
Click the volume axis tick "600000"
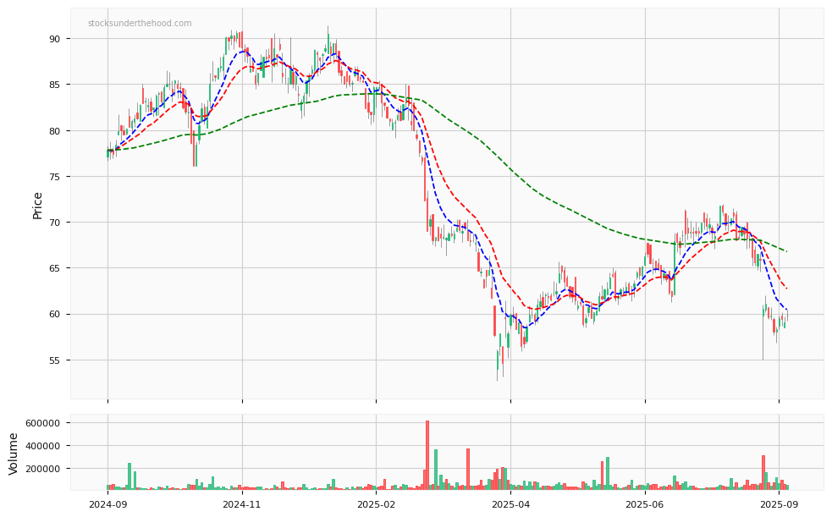tap(43, 423)
